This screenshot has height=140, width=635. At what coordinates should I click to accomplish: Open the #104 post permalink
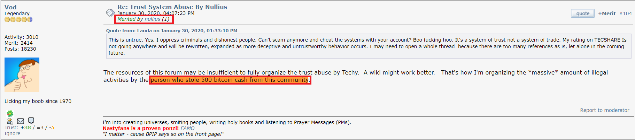point(625,14)
